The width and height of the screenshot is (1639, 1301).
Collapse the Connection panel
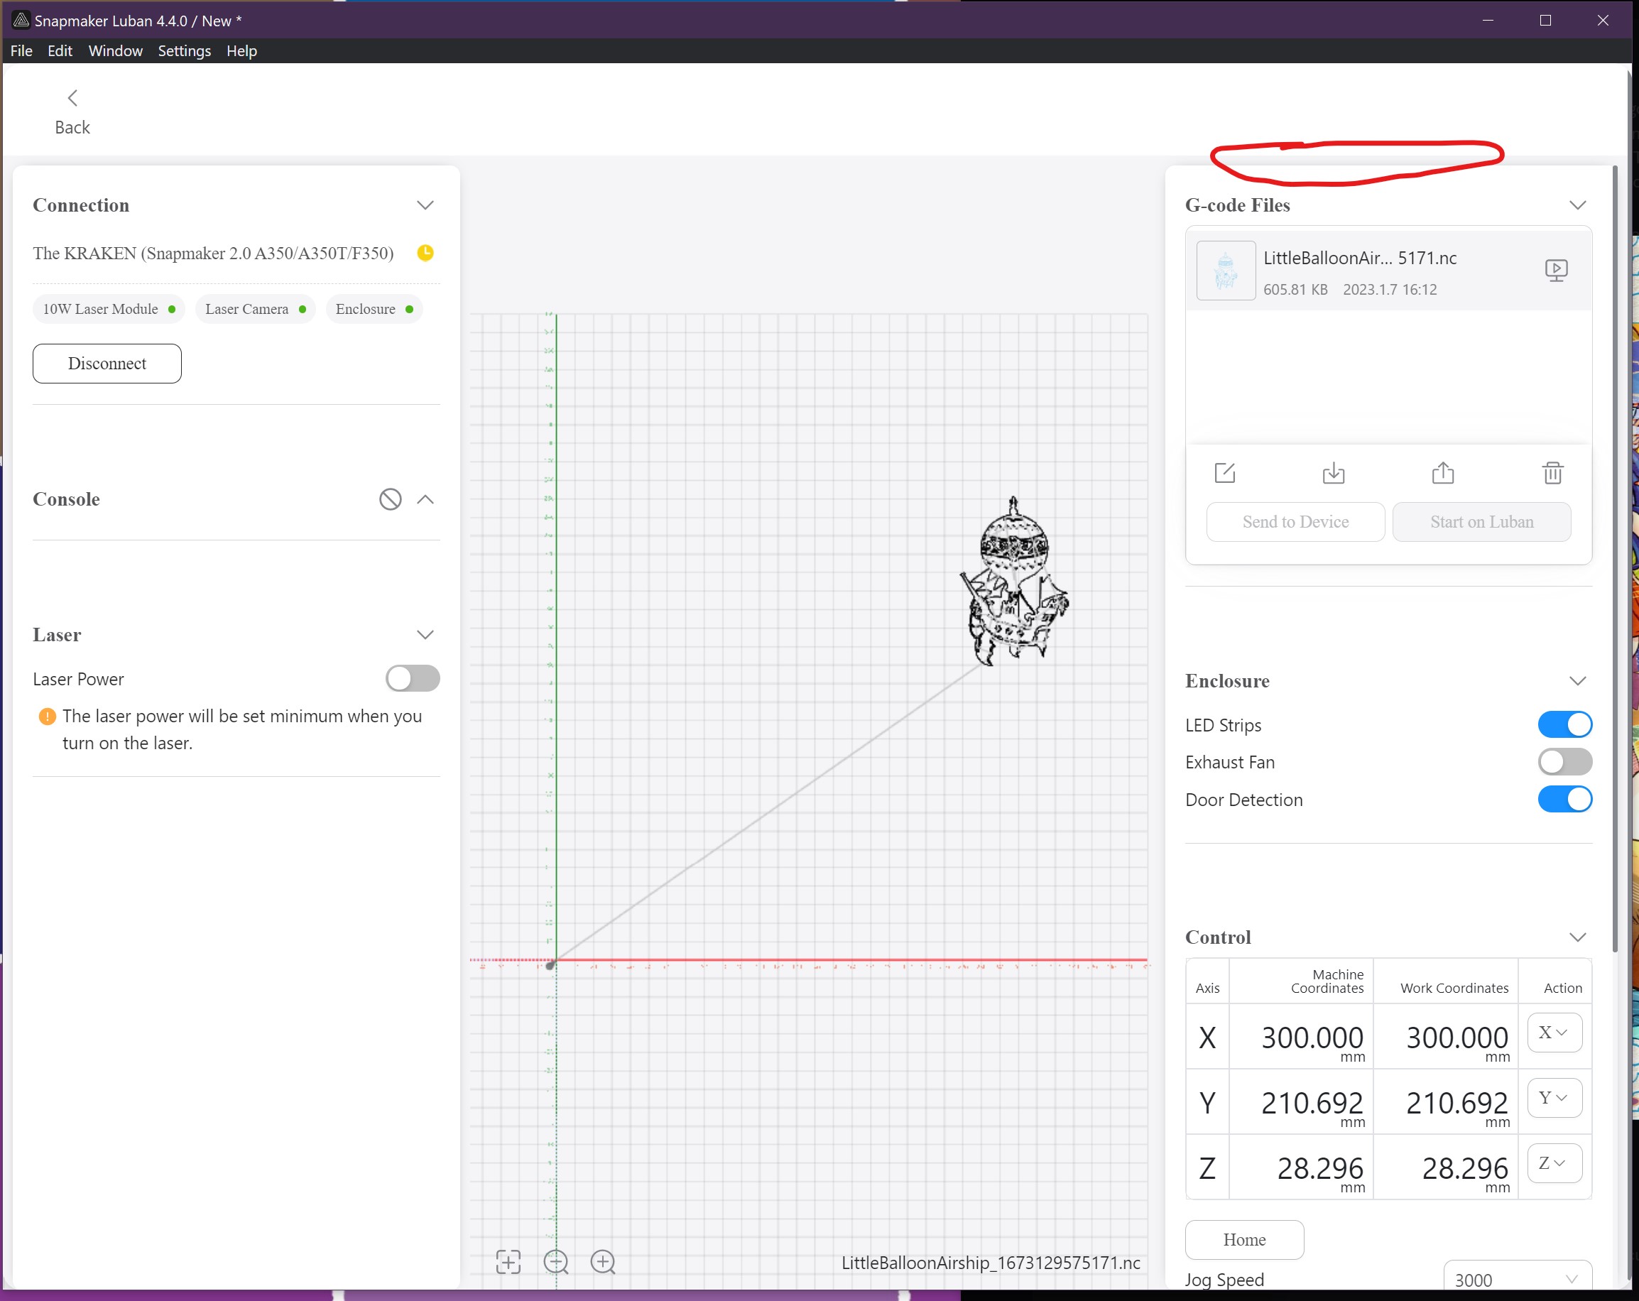point(425,205)
